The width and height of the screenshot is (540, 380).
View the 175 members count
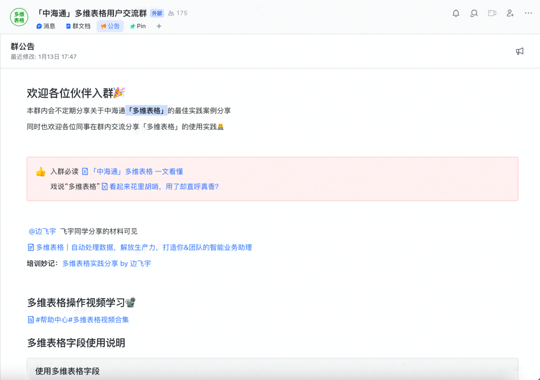click(x=177, y=13)
